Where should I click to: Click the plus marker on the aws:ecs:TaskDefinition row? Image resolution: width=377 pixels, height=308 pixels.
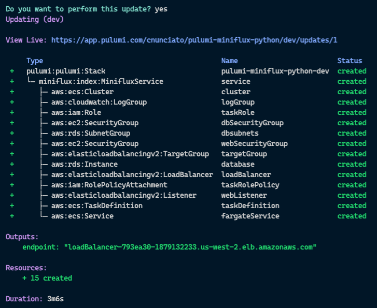[11, 206]
